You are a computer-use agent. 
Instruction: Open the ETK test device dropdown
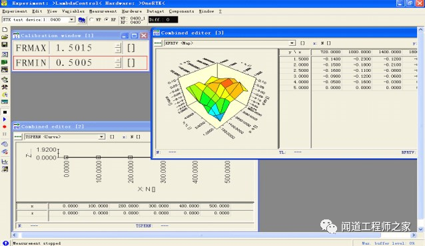71,19
